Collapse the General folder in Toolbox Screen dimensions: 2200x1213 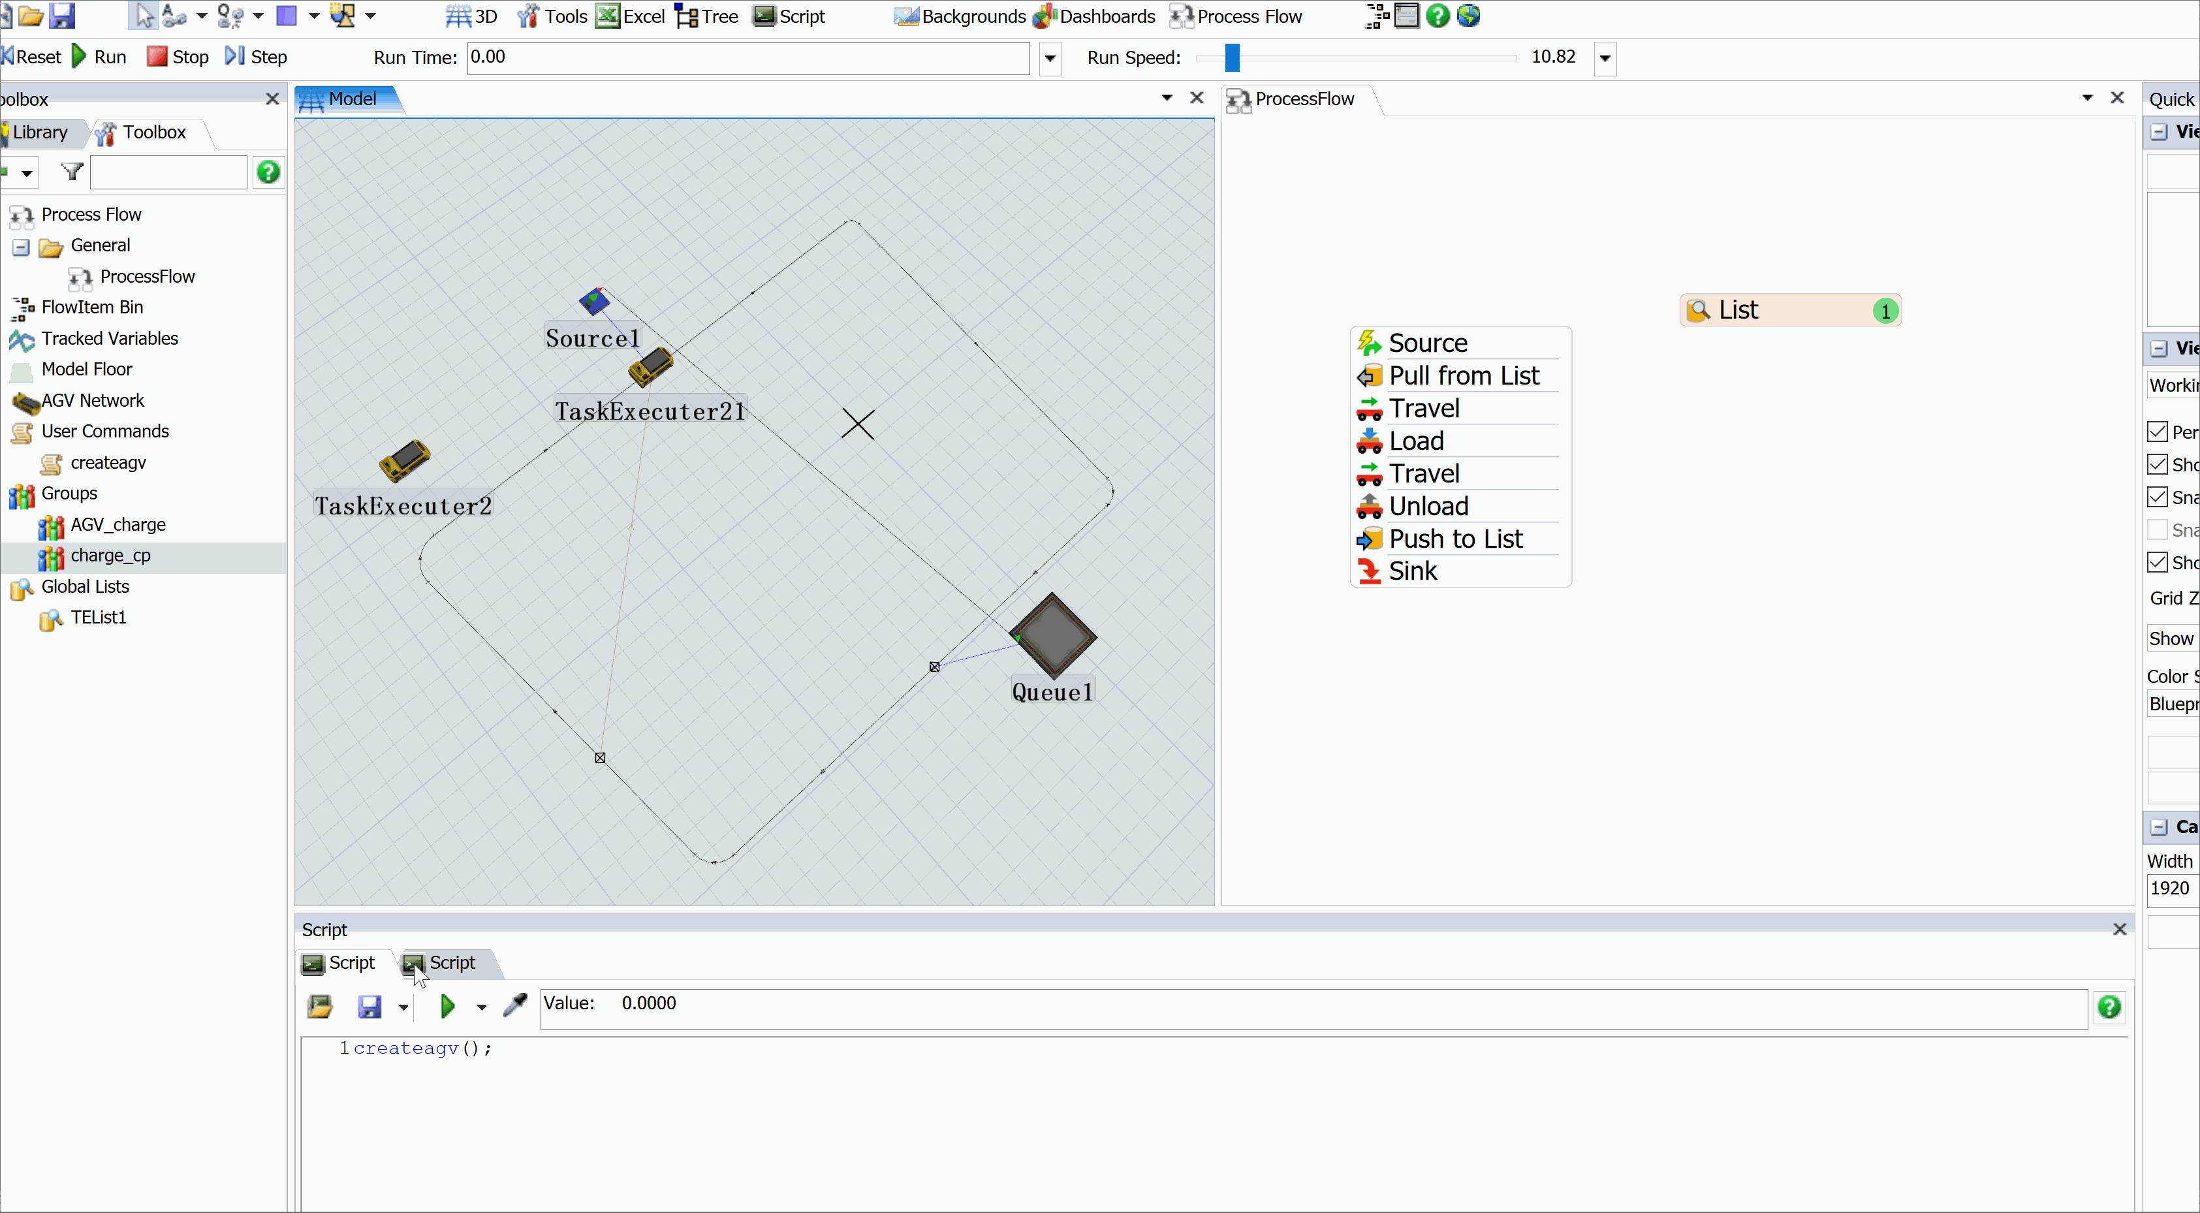click(22, 247)
